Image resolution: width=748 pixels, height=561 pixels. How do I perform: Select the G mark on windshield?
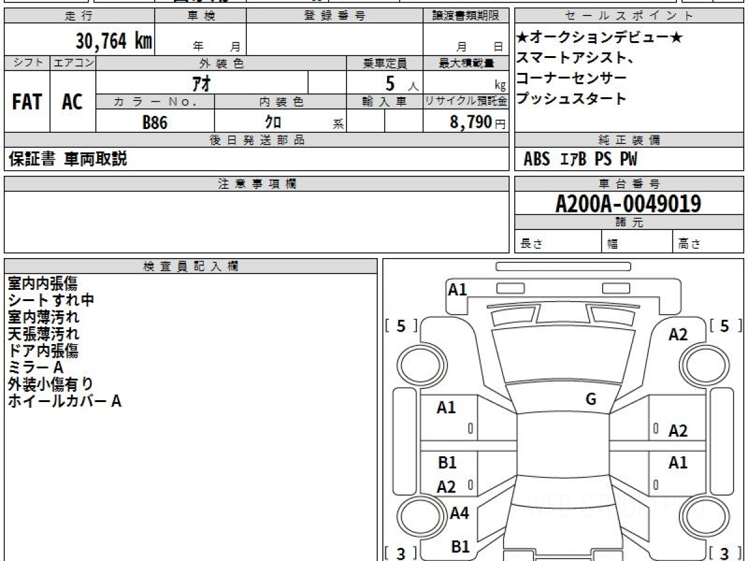[x=591, y=400]
